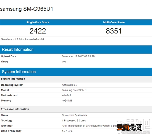Select the views count 101
This screenshot has width=152, height=135.
click(64, 62)
